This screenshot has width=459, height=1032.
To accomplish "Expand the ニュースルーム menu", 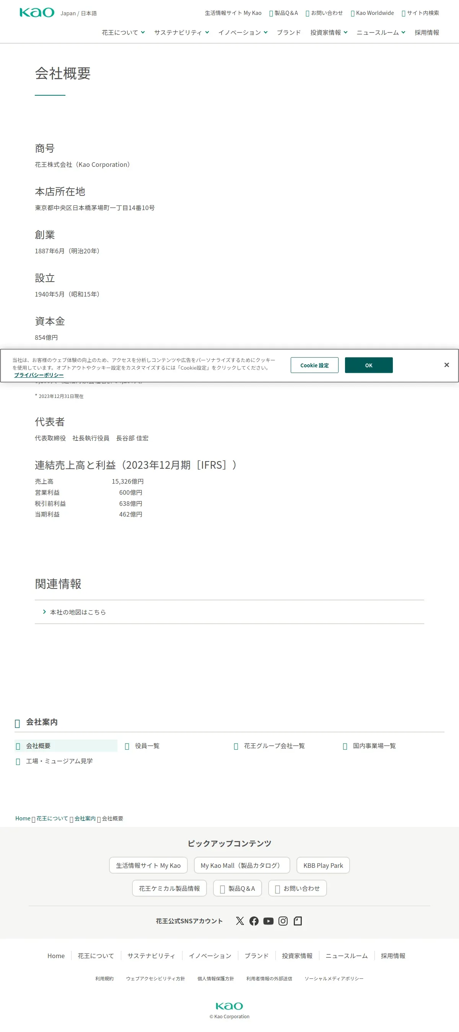I will point(381,33).
